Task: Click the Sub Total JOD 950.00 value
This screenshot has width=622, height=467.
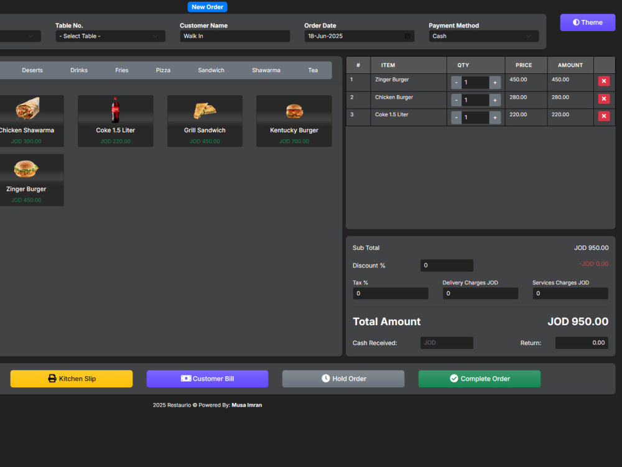Action: click(591, 247)
